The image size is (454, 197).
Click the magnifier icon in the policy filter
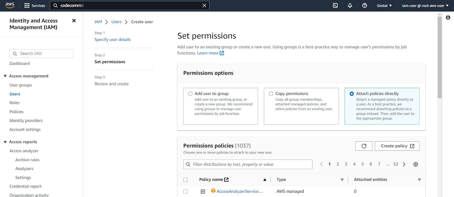click(x=188, y=164)
